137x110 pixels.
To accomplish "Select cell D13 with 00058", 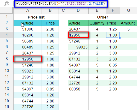I will point(78,89).
